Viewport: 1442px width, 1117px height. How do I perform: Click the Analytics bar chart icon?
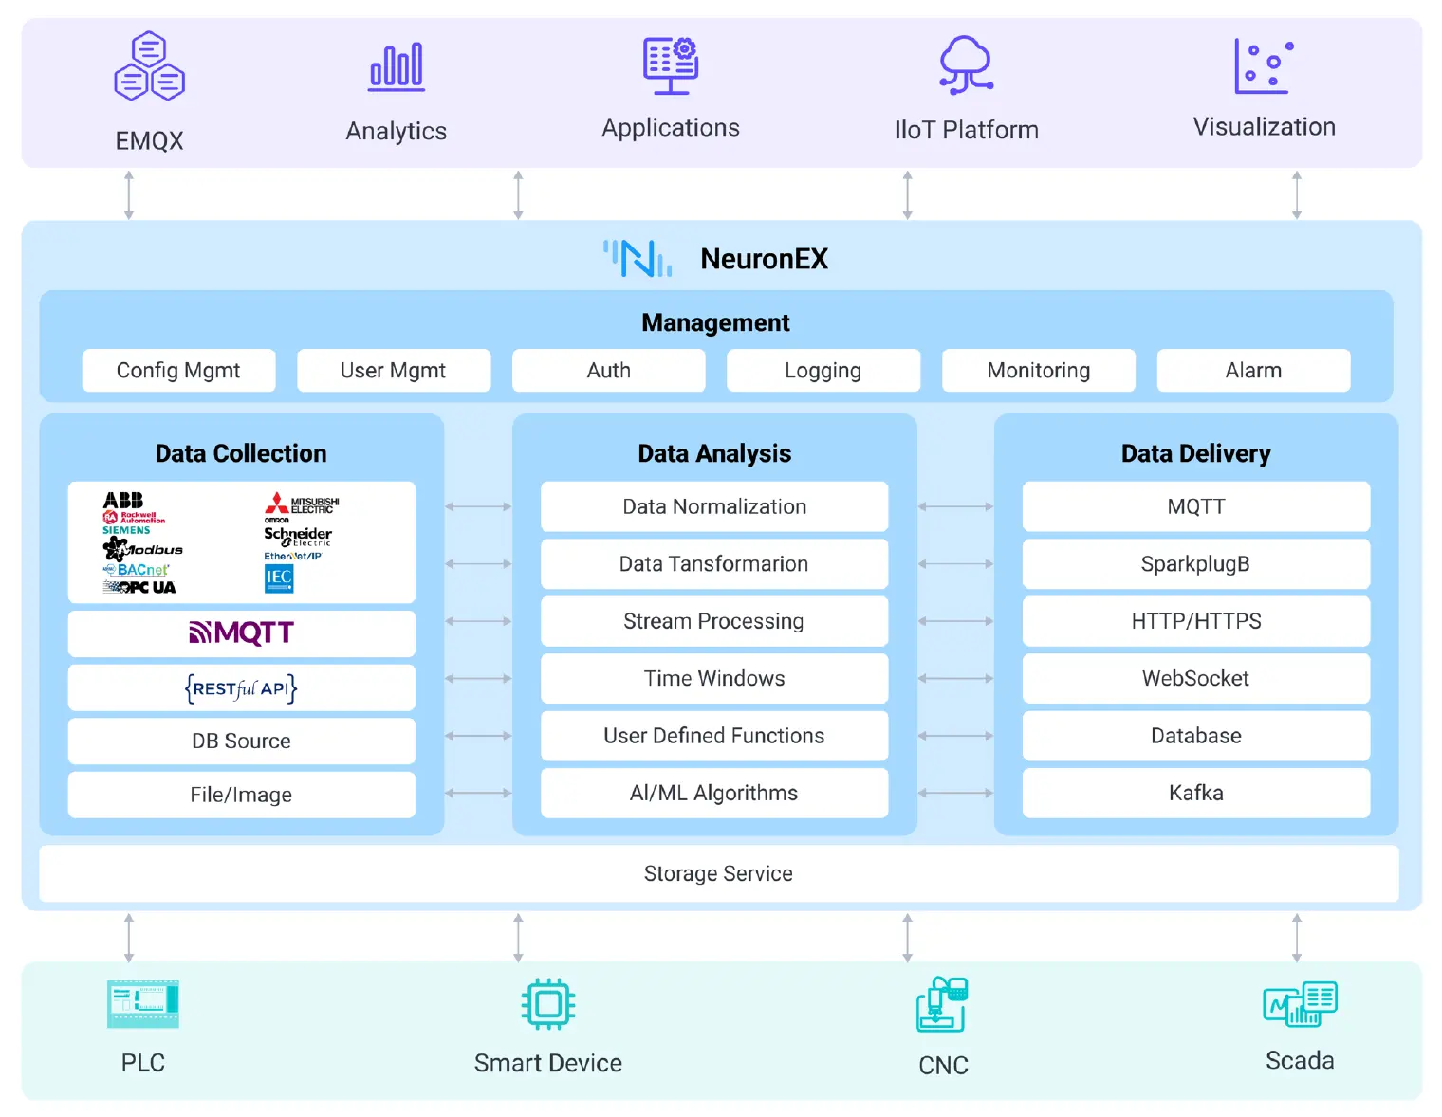click(x=397, y=66)
